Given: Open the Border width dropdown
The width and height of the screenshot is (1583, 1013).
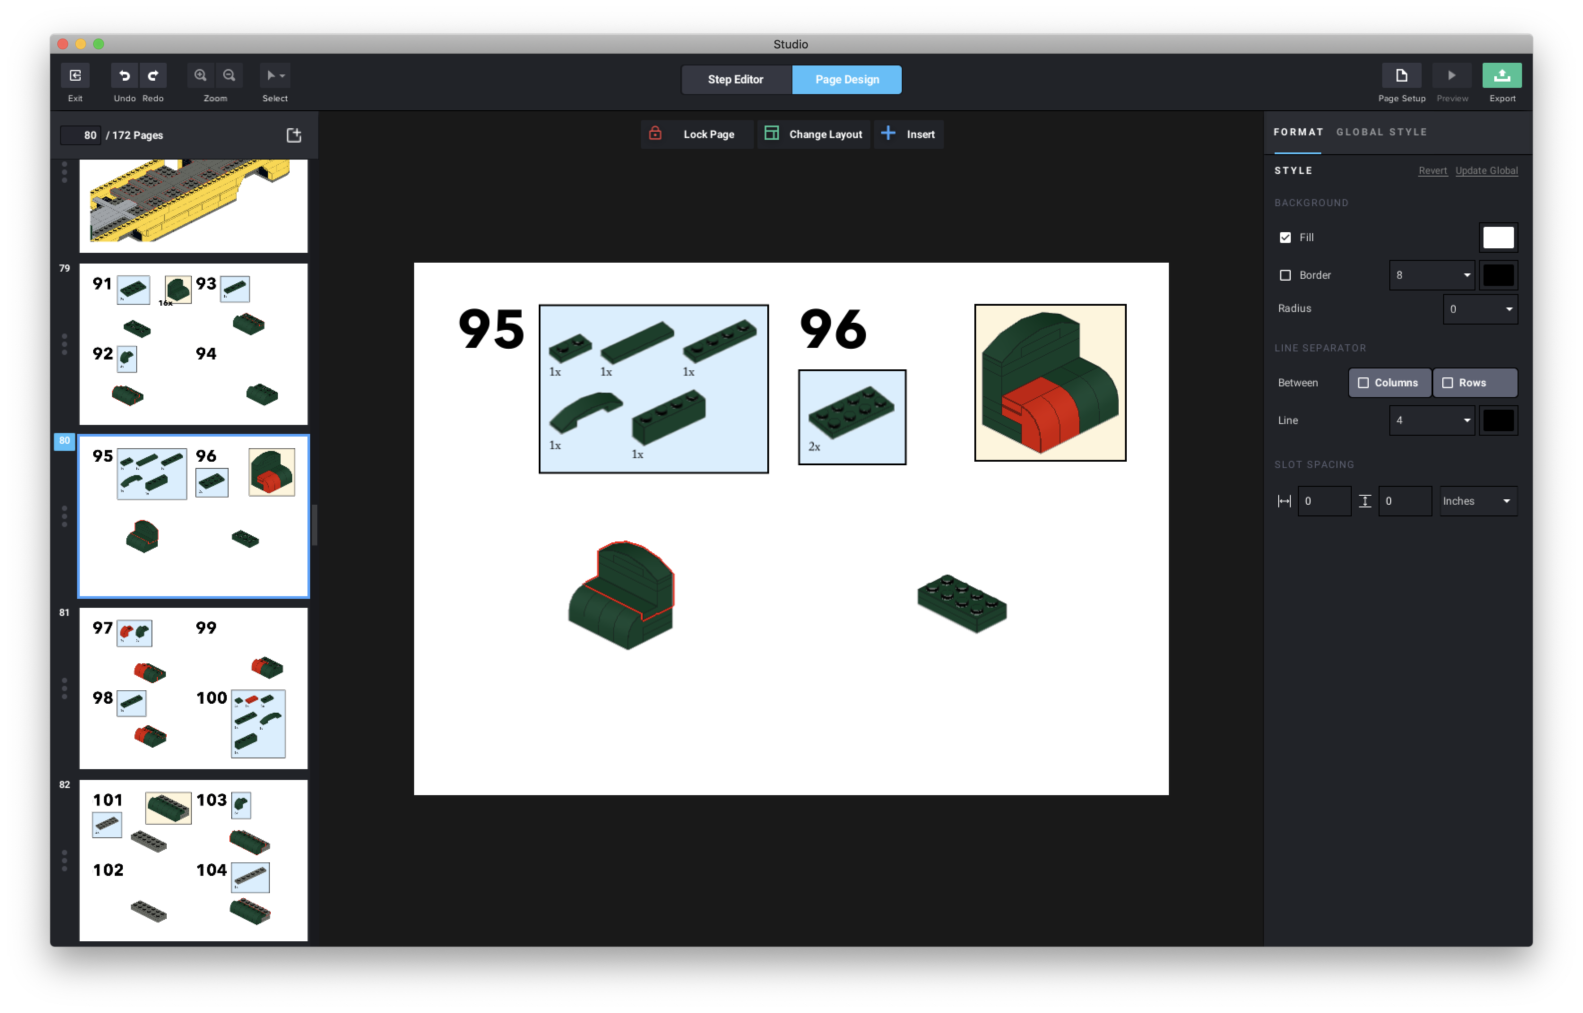Looking at the screenshot, I should (x=1432, y=275).
